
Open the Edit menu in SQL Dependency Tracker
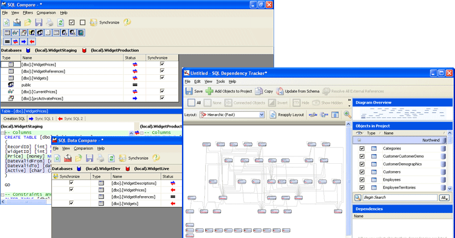[197, 82]
